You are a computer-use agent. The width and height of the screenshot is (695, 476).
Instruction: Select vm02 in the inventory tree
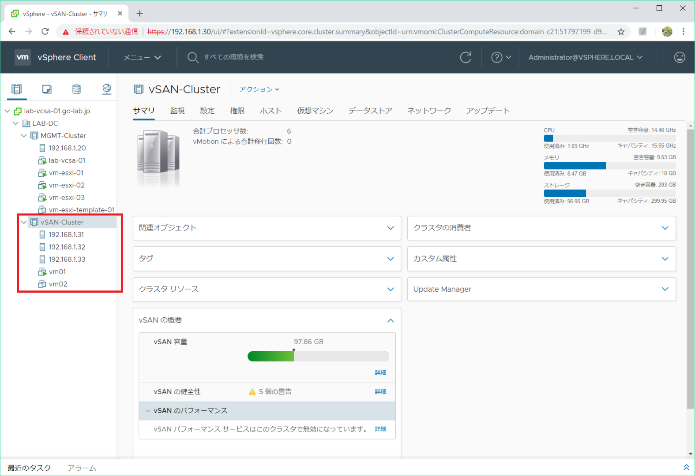tap(57, 284)
